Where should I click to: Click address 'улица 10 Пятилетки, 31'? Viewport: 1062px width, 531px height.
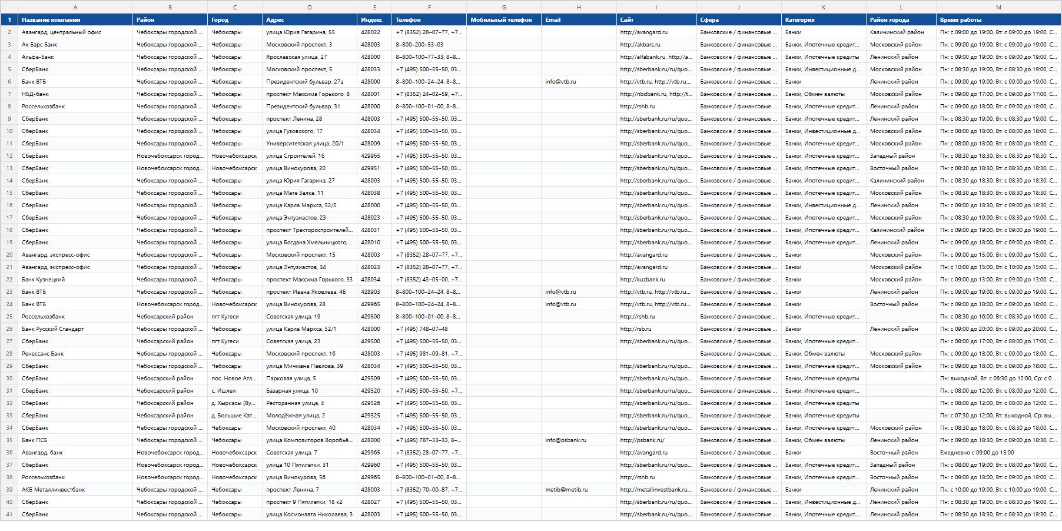click(x=310, y=465)
